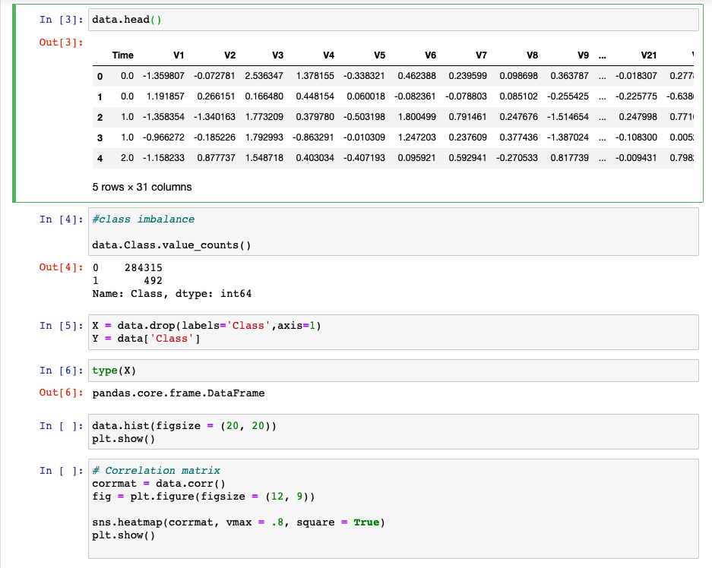The image size is (712, 568).
Task: Click the sns.heatmap code line
Action: pos(239,522)
